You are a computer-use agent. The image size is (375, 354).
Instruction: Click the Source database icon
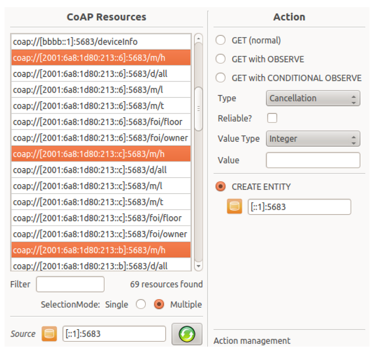[49, 334]
